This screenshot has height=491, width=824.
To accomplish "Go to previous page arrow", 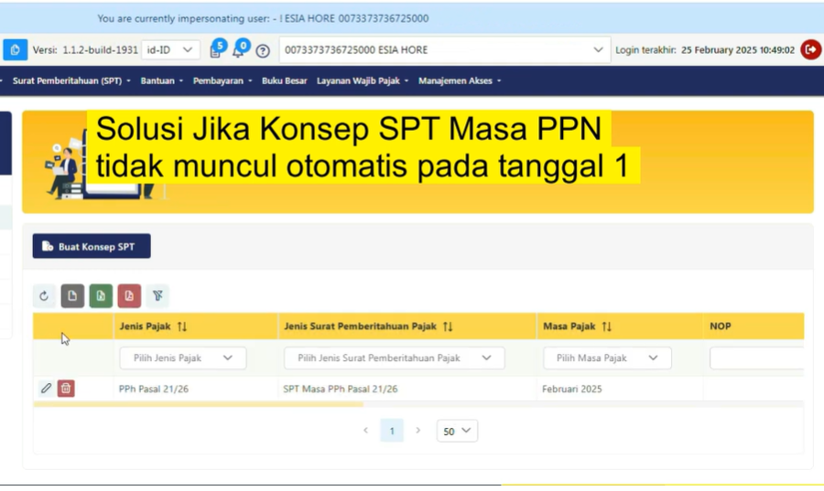I will pos(365,431).
